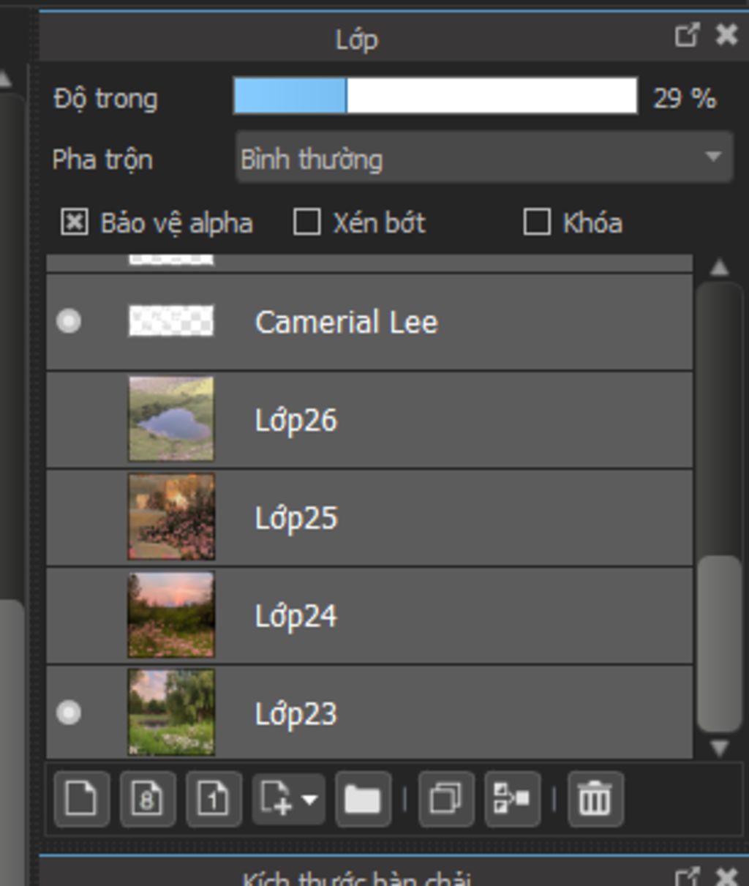Merge layer down with the merge icon

point(512,798)
